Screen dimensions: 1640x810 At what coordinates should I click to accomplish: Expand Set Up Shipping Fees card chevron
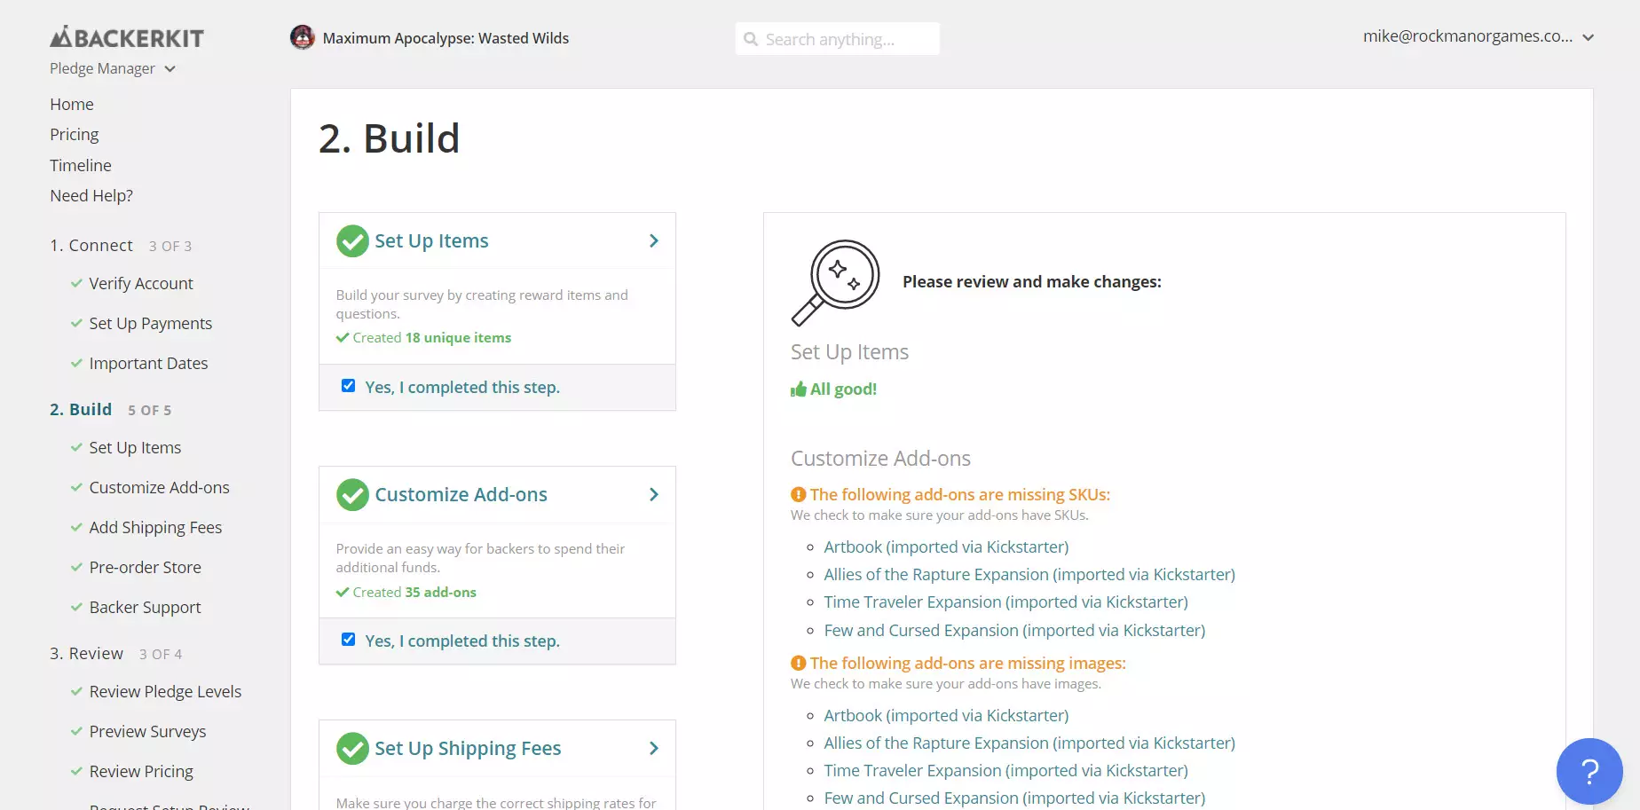(x=654, y=749)
